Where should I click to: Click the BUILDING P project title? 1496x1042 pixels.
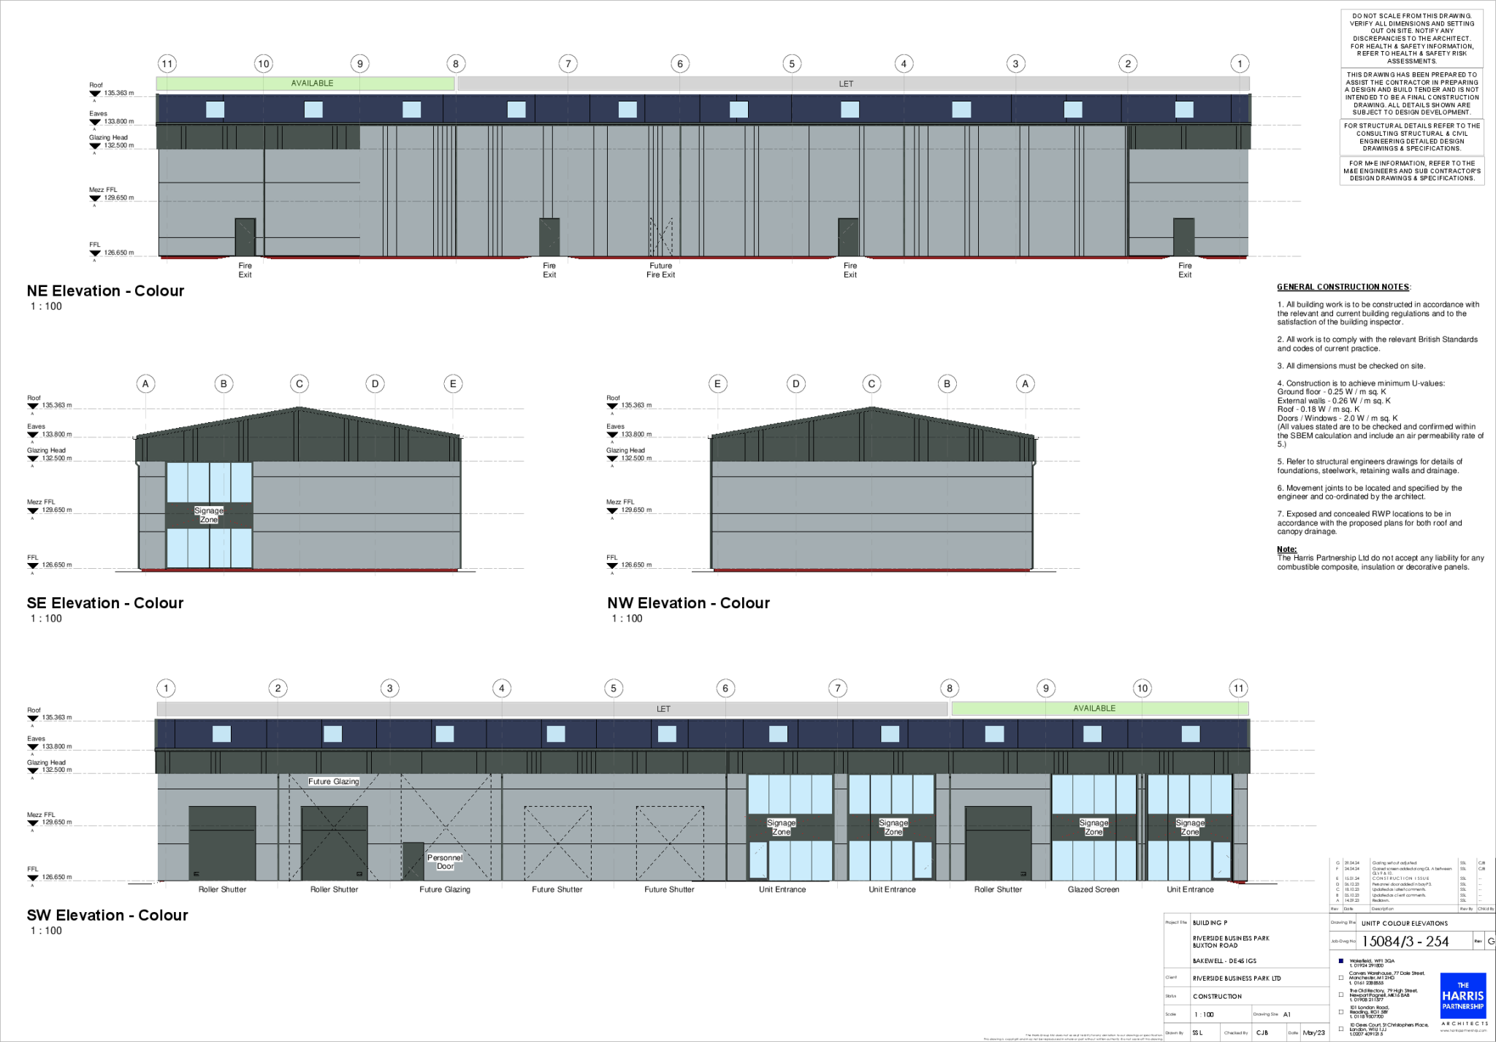click(1210, 923)
